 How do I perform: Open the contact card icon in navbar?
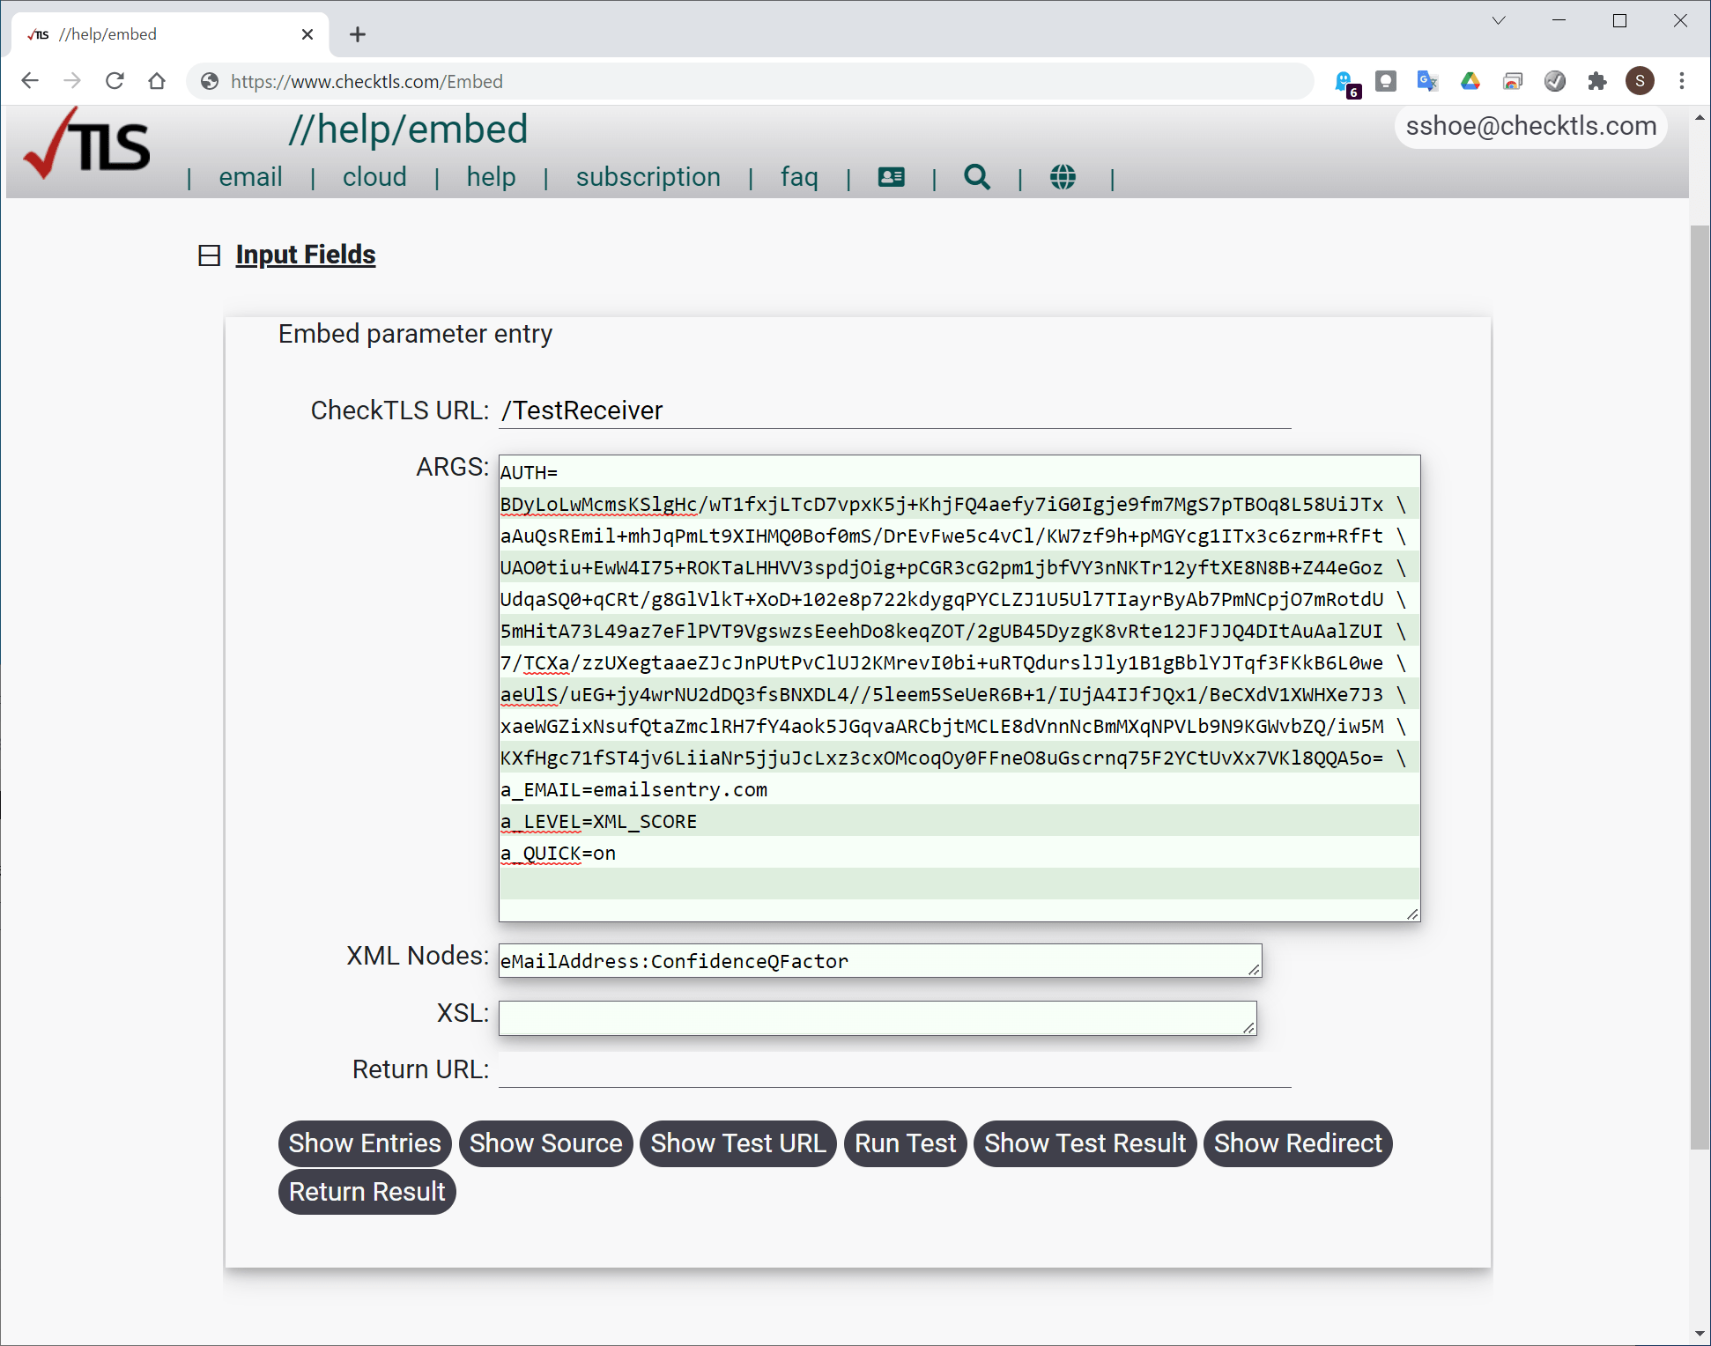tap(891, 177)
